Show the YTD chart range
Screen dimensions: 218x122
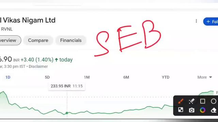tap(166, 77)
